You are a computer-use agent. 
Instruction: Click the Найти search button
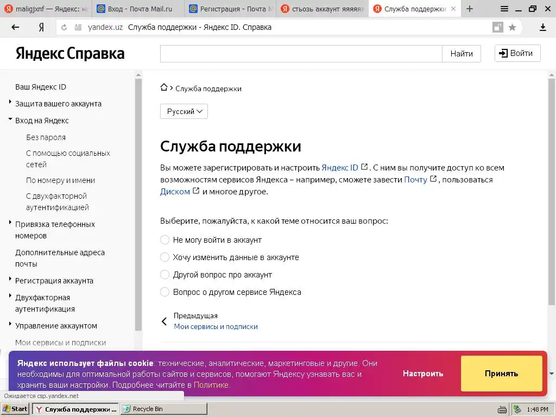pyautogui.click(x=462, y=54)
